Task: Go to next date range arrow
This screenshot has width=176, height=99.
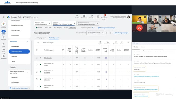Action: [110, 33]
